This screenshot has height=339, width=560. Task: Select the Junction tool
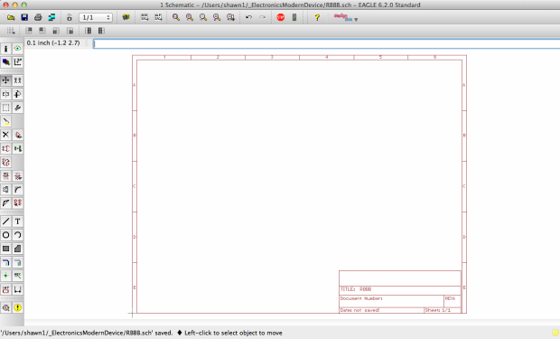point(5,276)
